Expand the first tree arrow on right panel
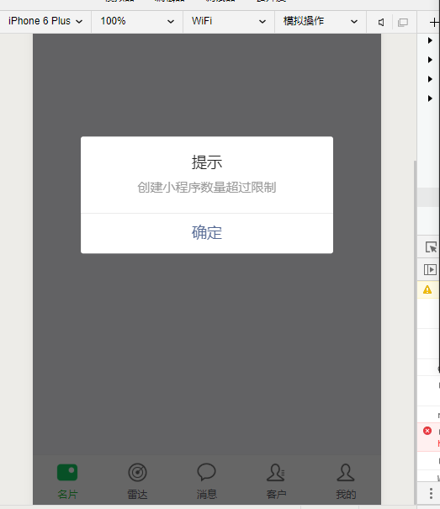440x509 pixels. (430, 40)
